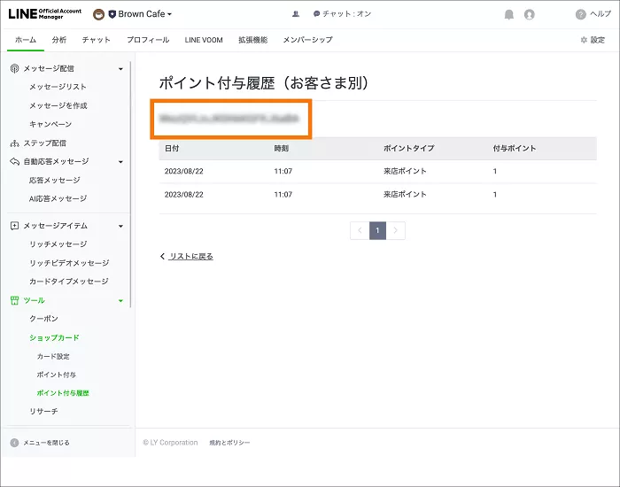Click the next page arrow
This screenshot has height=487, width=620.
click(x=396, y=230)
